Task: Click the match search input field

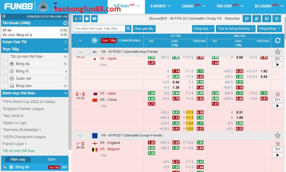Action: click(x=99, y=29)
